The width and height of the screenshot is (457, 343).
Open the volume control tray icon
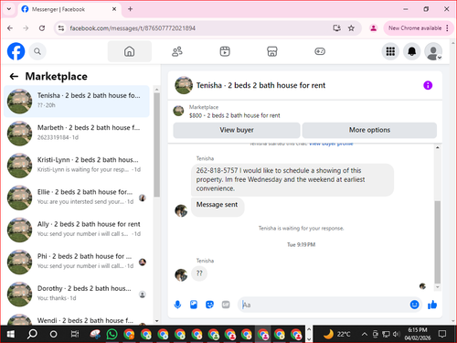pyautogui.click(x=396, y=334)
